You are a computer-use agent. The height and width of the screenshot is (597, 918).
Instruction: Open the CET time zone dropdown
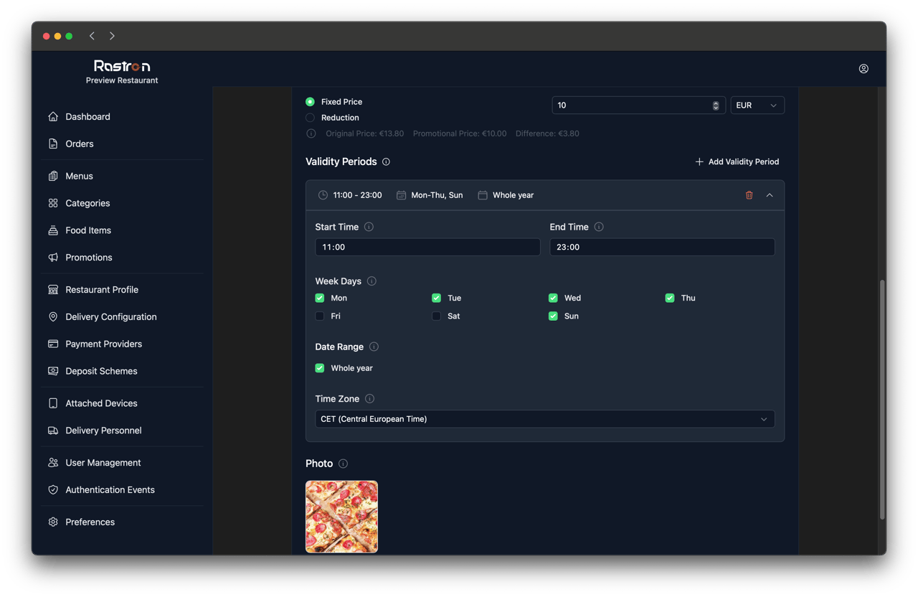544,419
